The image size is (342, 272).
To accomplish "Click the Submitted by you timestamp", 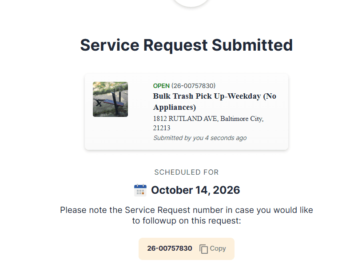I will pos(200,138).
